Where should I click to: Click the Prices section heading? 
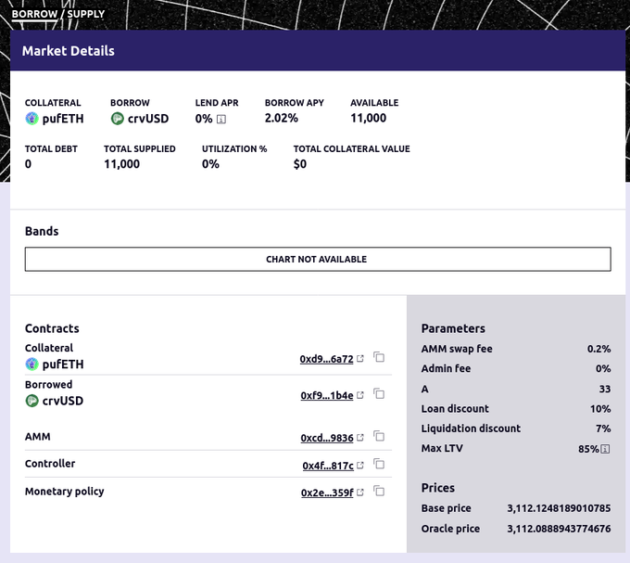coord(438,488)
